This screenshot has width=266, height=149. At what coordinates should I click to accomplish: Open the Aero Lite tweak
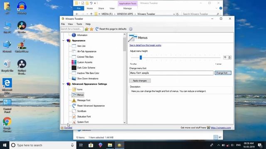(81, 46)
